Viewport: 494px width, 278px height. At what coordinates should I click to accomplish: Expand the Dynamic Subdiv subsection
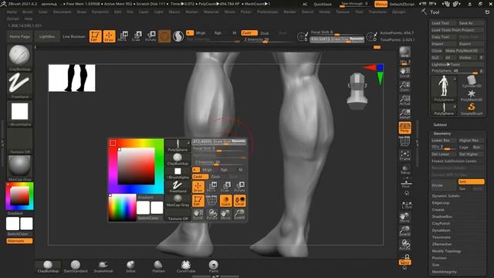click(445, 195)
